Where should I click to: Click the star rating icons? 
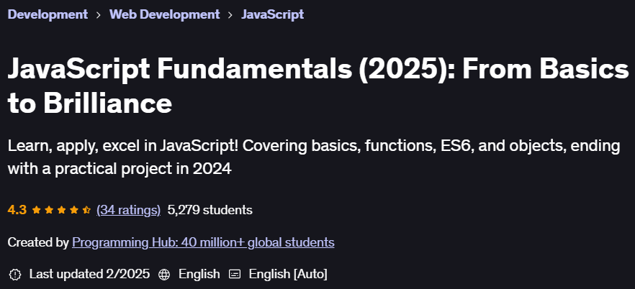[x=61, y=210]
